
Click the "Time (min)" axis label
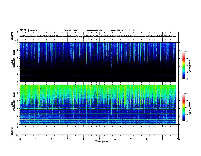pos(102,141)
